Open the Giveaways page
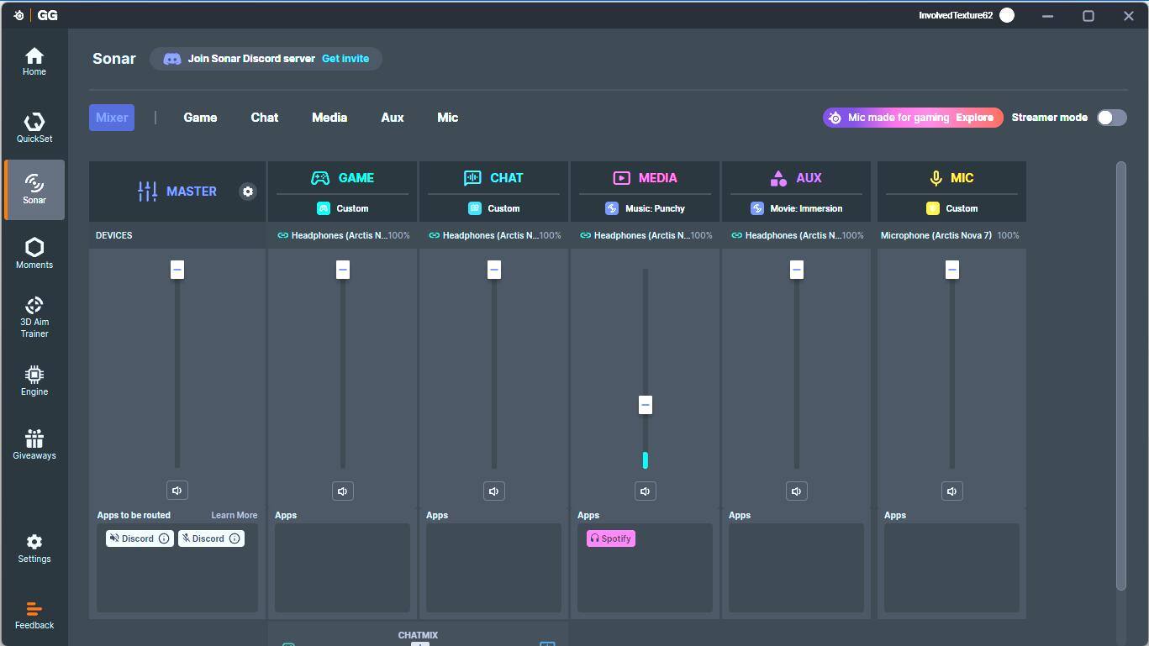Image resolution: width=1149 pixels, height=646 pixels. [34, 444]
